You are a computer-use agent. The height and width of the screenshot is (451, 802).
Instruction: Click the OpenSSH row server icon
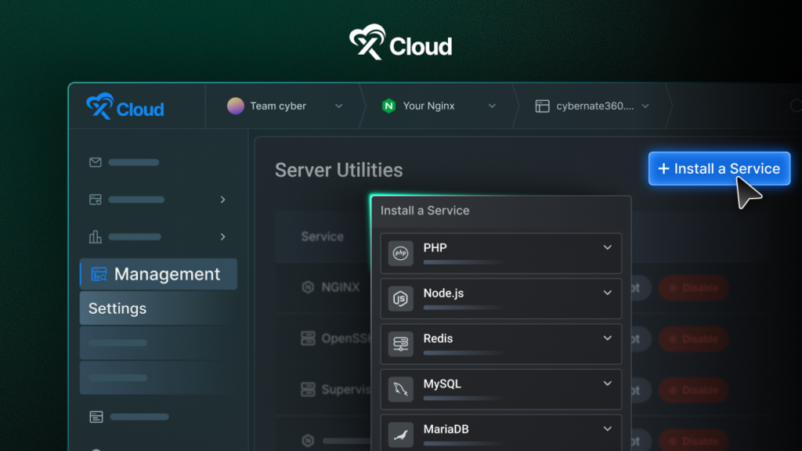click(x=308, y=338)
